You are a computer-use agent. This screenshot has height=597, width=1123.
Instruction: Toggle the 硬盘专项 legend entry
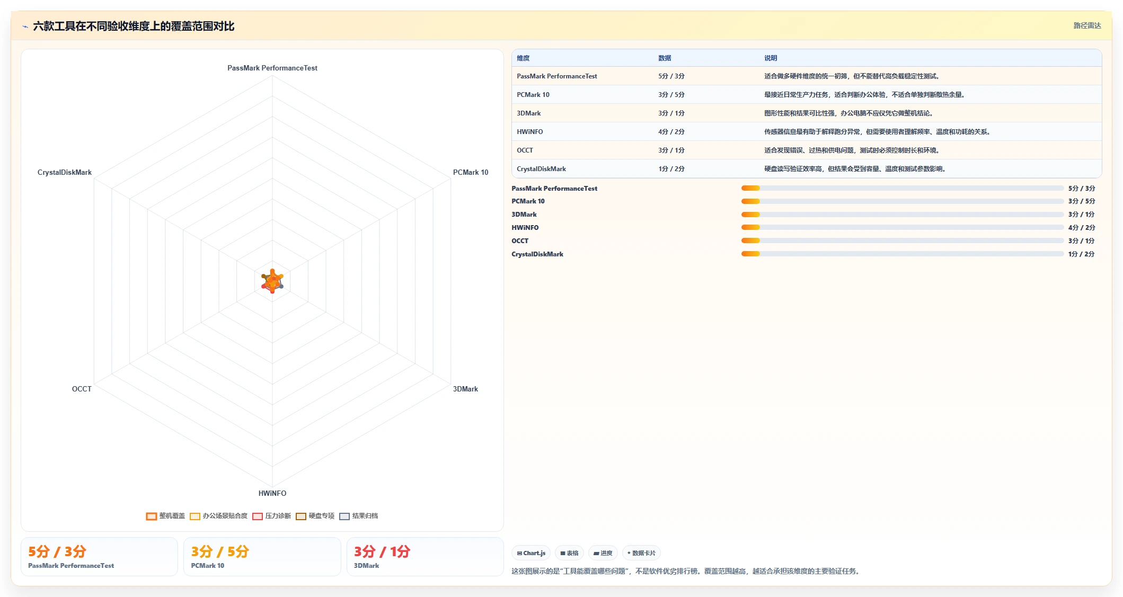click(x=315, y=516)
